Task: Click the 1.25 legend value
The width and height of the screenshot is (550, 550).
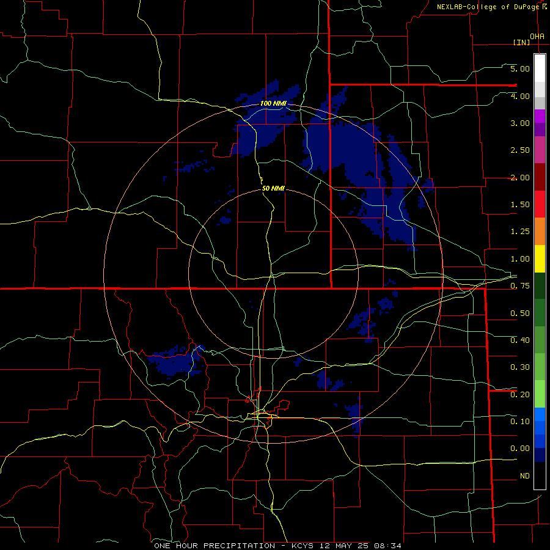Action: point(520,232)
